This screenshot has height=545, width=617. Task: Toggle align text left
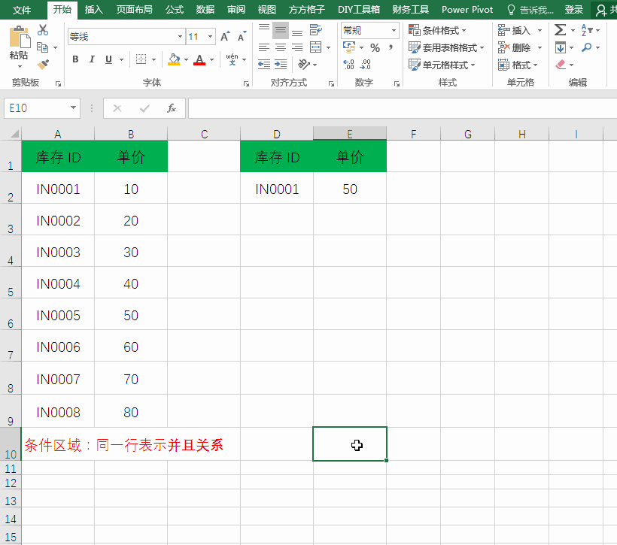pos(264,47)
